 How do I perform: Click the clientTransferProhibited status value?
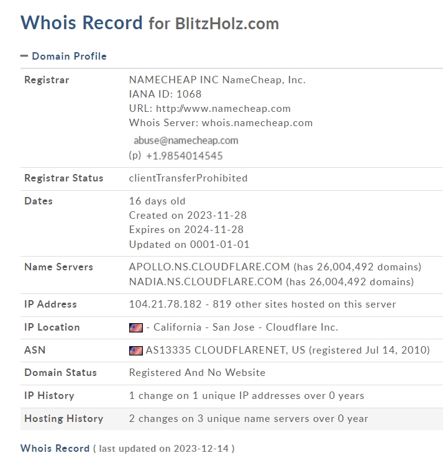pos(188,178)
